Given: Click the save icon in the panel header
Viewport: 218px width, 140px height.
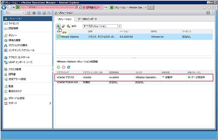Looking at the screenshot, I should (x=208, y=13).
